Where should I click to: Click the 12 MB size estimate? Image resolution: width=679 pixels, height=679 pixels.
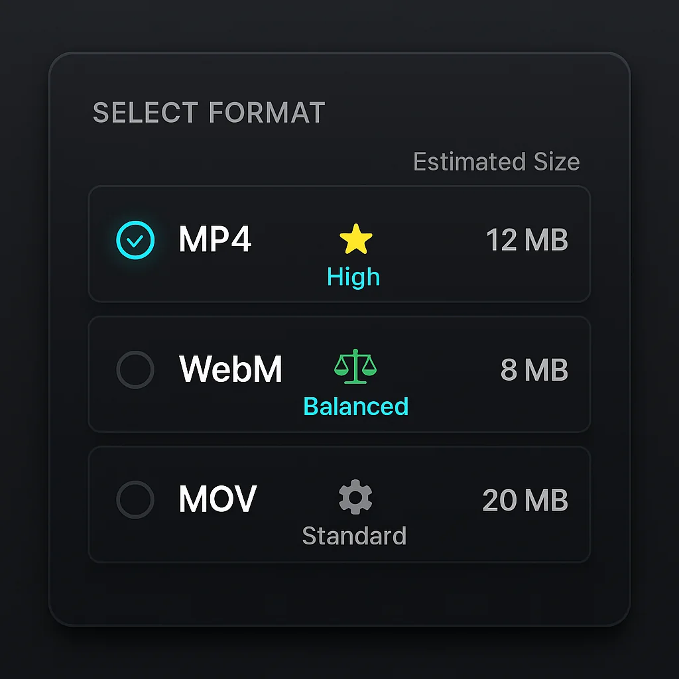pyautogui.click(x=526, y=240)
